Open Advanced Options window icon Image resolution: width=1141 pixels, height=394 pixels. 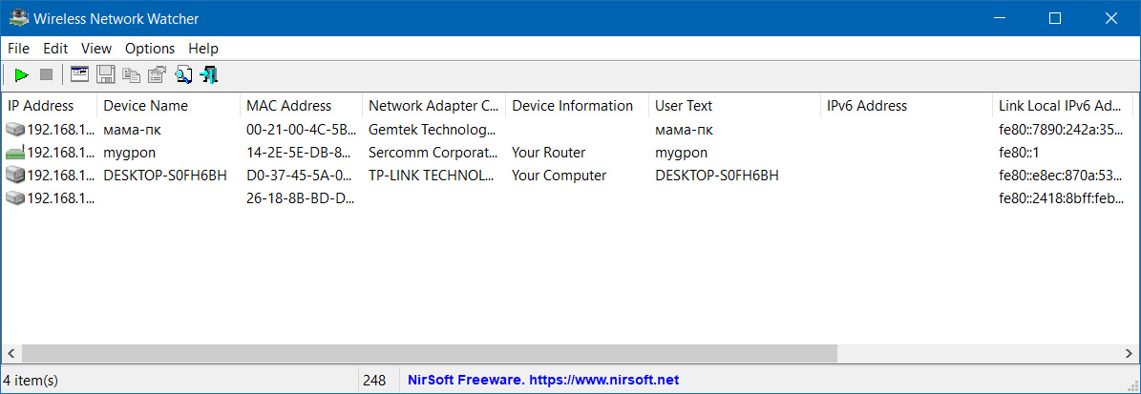coord(79,74)
